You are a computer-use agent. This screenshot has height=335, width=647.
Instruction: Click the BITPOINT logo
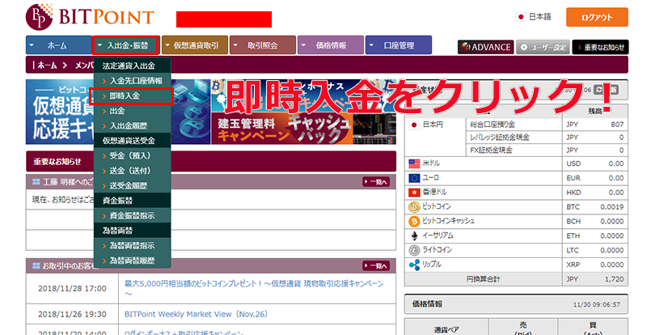click(x=90, y=16)
